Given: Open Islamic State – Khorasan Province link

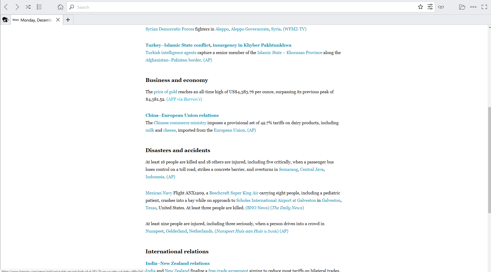Looking at the screenshot, I should pyautogui.click(x=290, y=53).
